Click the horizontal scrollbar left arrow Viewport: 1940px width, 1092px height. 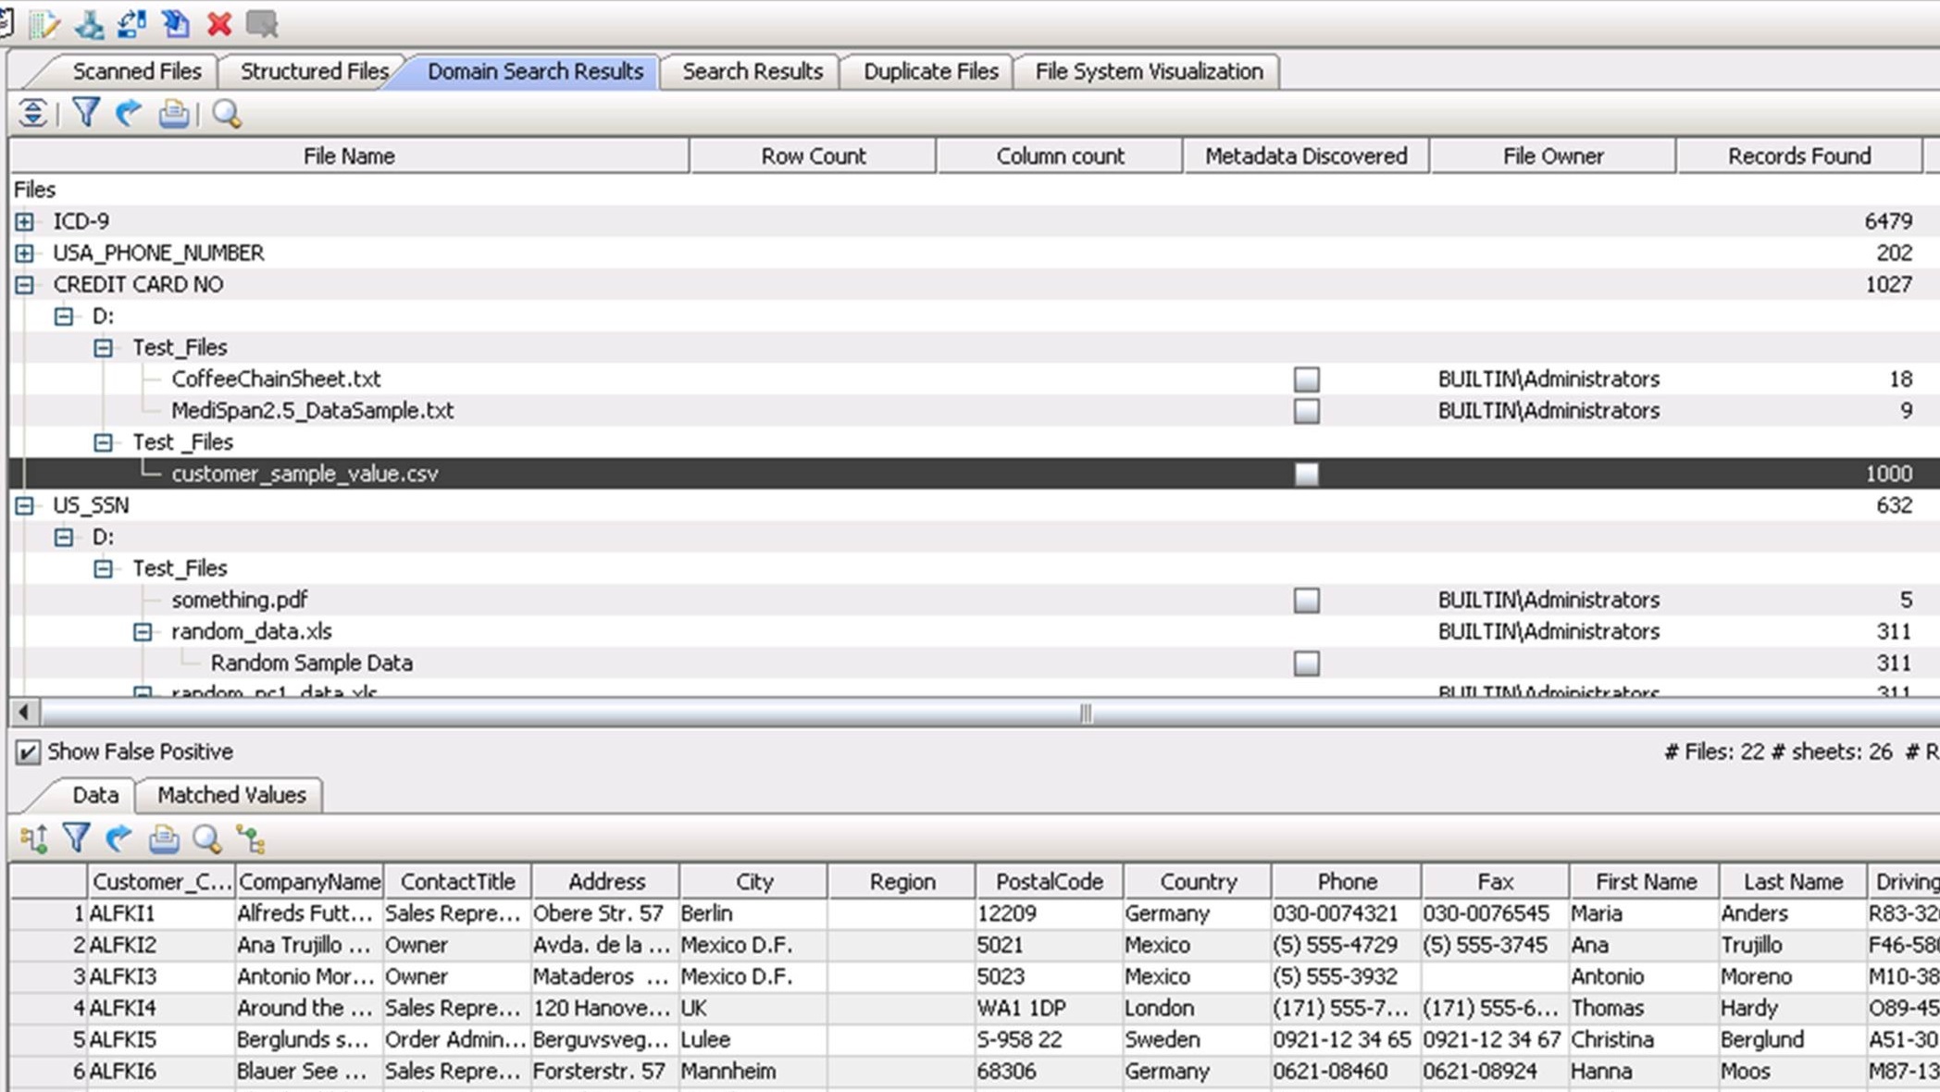pyautogui.click(x=24, y=713)
